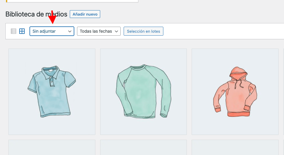
Task: Click the 'Selección en lotes' button
Action: point(144,31)
